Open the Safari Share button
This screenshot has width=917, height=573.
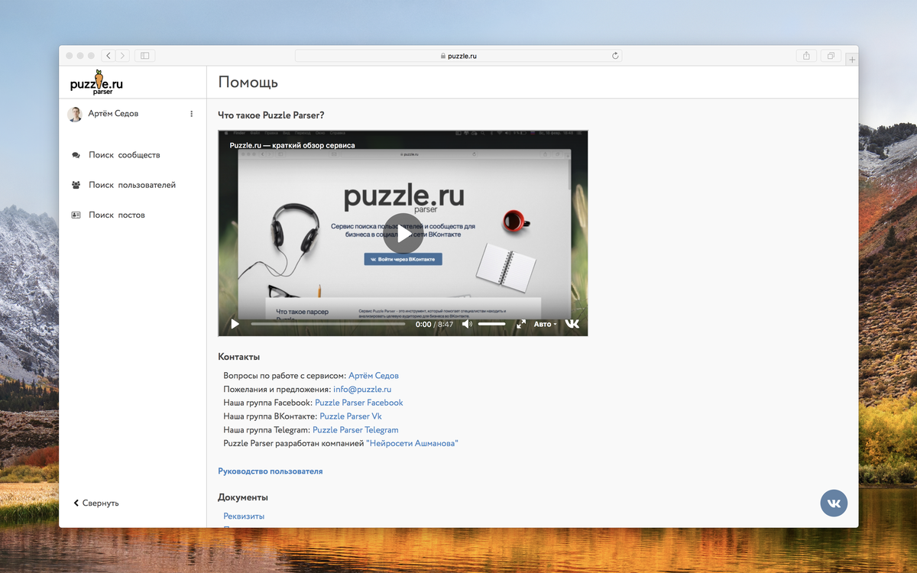[806, 56]
